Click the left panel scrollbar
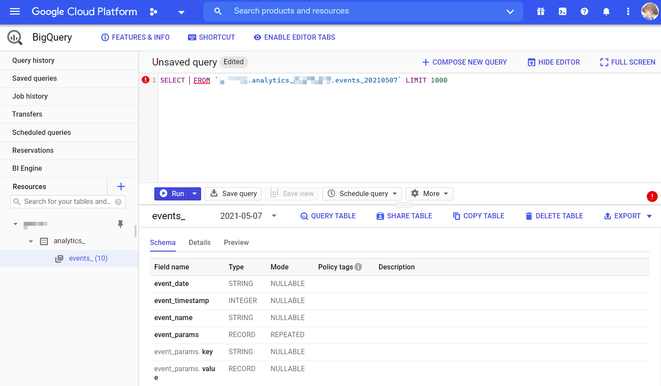 136,231
